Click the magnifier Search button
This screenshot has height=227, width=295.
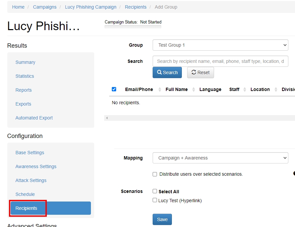tap(167, 72)
